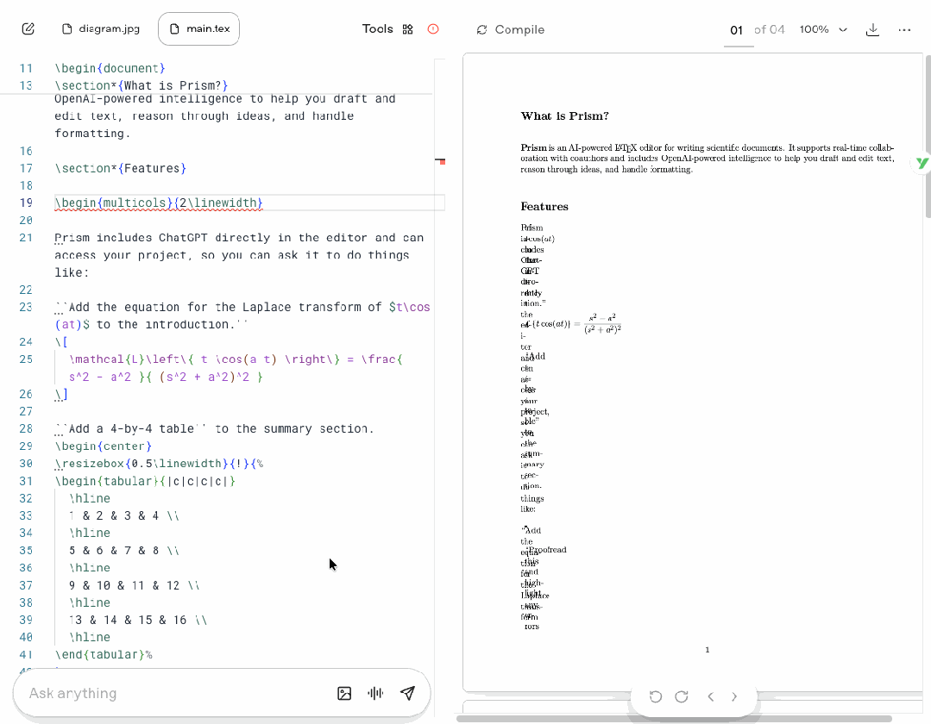This screenshot has width=931, height=724.
Task: Attach an image to the chat
Action: 344,693
